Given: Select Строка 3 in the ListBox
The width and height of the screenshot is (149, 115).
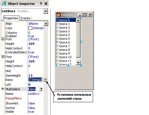Looking at the screenshot, I should click(66, 31).
